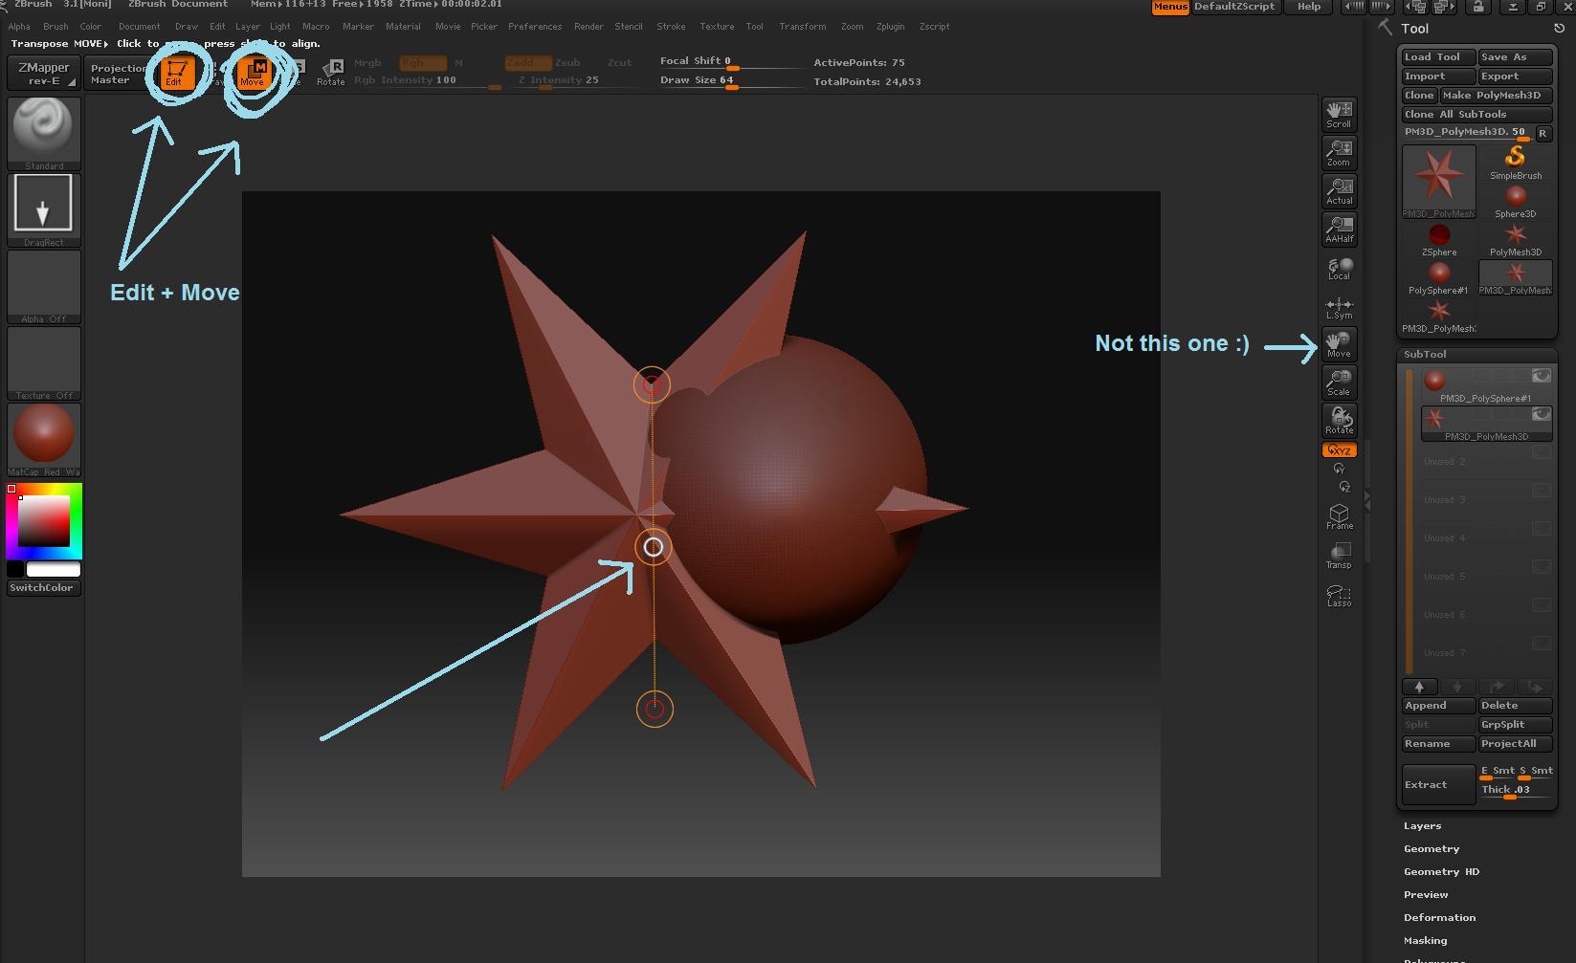Toggle XYZ rotation mode button
This screenshot has width=1576, height=963.
[1339, 450]
